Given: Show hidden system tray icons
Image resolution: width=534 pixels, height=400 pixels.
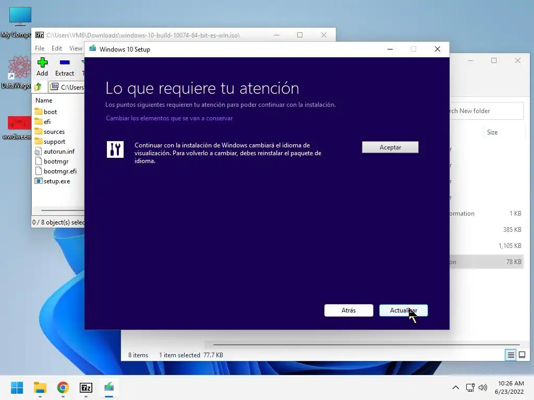Looking at the screenshot, I should coord(456,387).
